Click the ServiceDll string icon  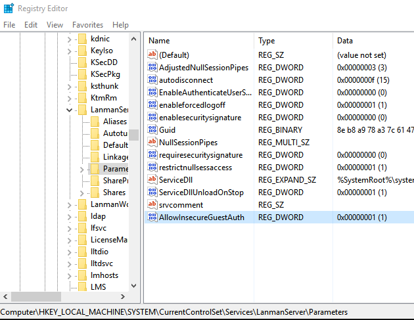(x=152, y=180)
